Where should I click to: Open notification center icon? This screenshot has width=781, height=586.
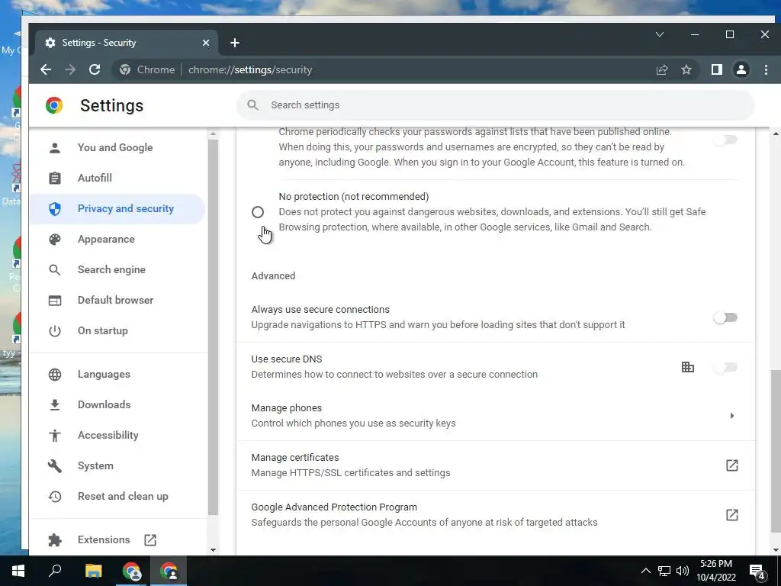coord(757,572)
